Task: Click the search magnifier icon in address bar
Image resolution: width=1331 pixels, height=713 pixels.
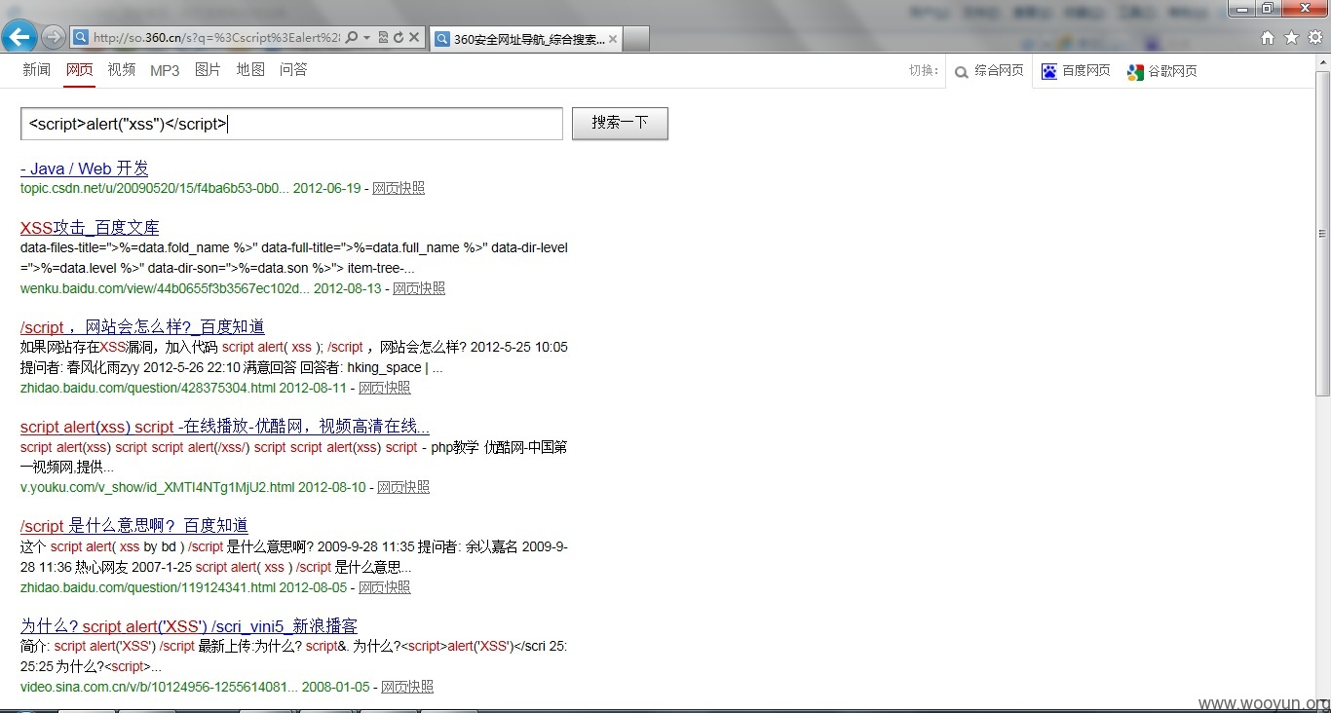Action: coord(351,38)
